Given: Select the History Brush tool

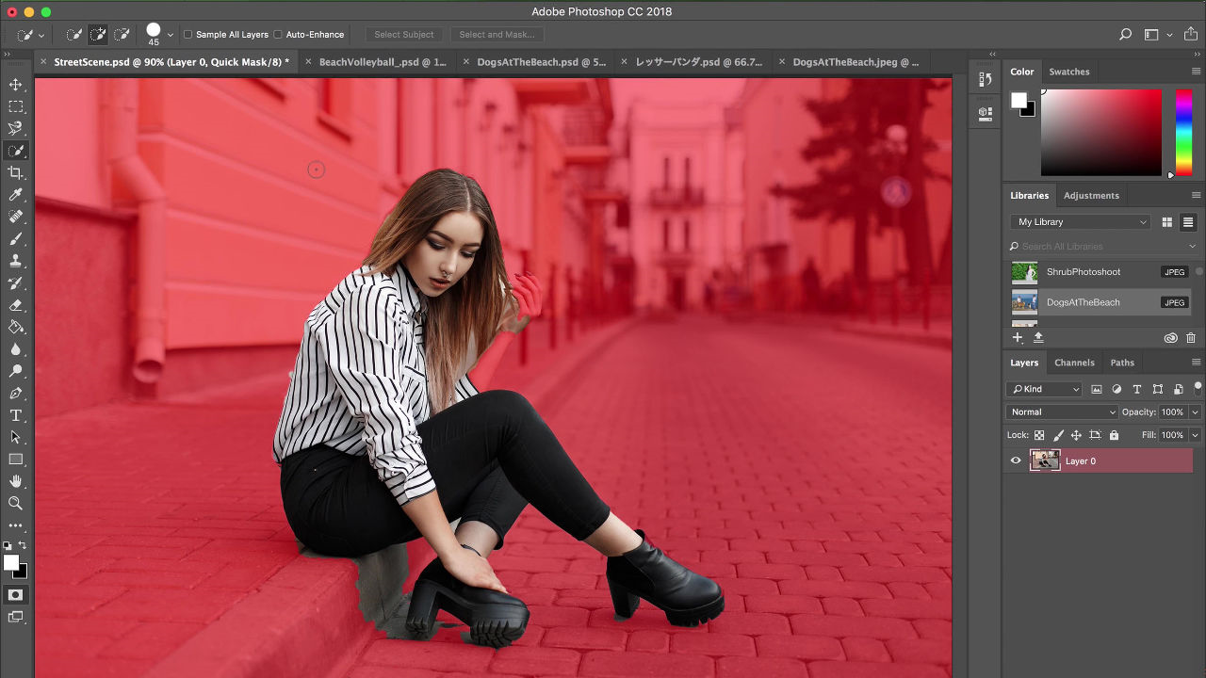Looking at the screenshot, I should click(x=16, y=283).
